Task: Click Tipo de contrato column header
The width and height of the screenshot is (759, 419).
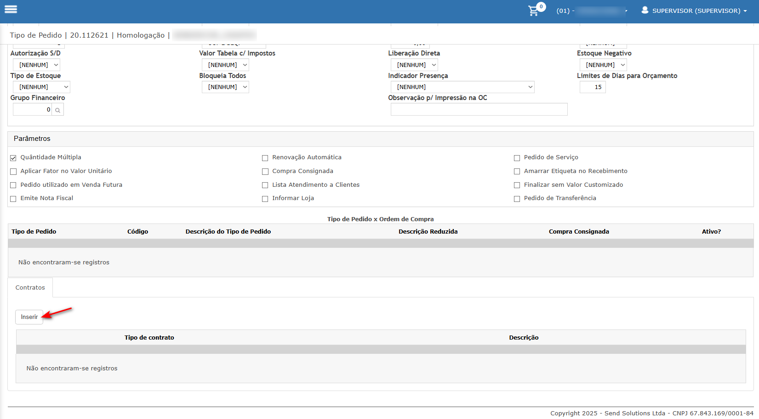Action: pyautogui.click(x=149, y=338)
